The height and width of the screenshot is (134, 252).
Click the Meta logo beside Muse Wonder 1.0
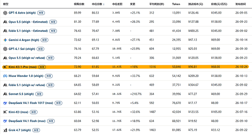click(x=5, y=76)
